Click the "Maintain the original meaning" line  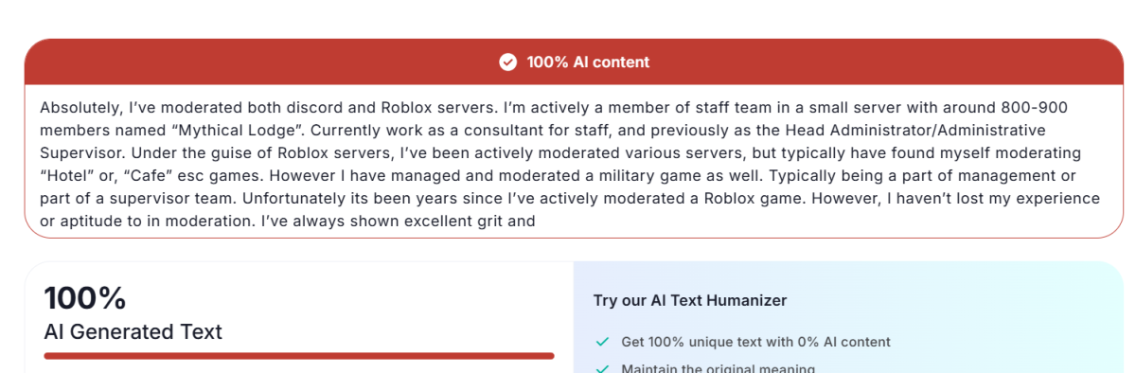[x=718, y=368]
